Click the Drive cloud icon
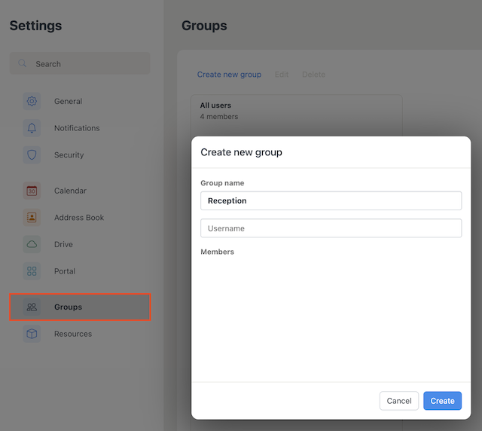This screenshot has height=431, width=482. [32, 244]
